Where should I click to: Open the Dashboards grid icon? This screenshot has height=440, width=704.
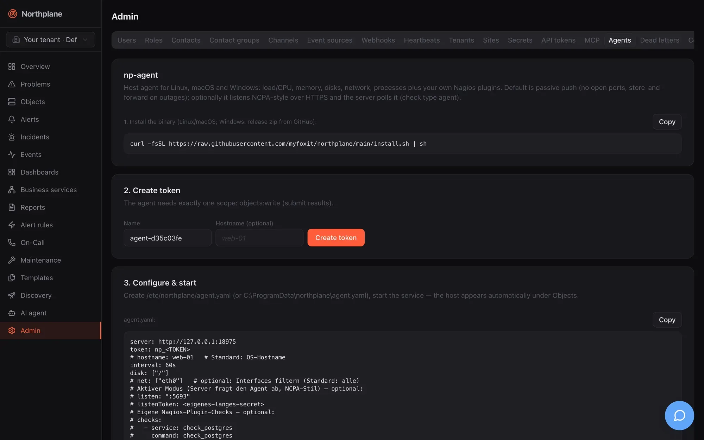click(12, 172)
